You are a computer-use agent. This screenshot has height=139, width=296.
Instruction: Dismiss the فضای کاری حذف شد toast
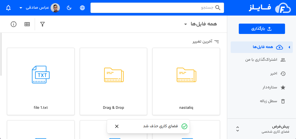coord(117,126)
